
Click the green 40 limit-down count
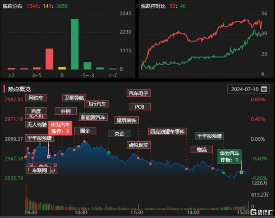(x=183, y=6)
